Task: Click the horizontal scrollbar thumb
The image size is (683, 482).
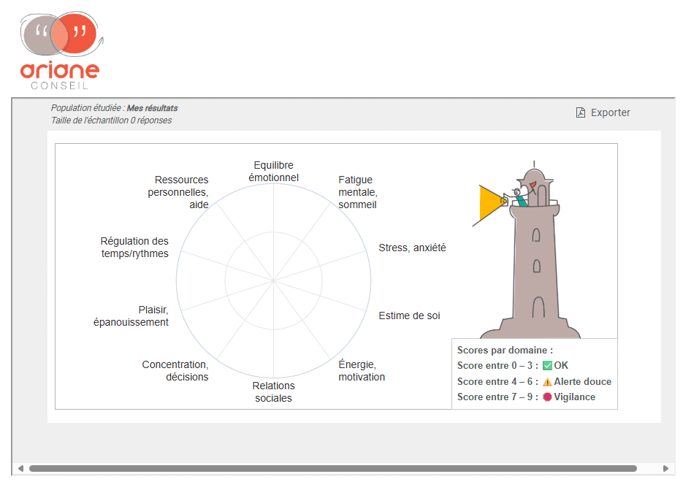Action: 332,468
